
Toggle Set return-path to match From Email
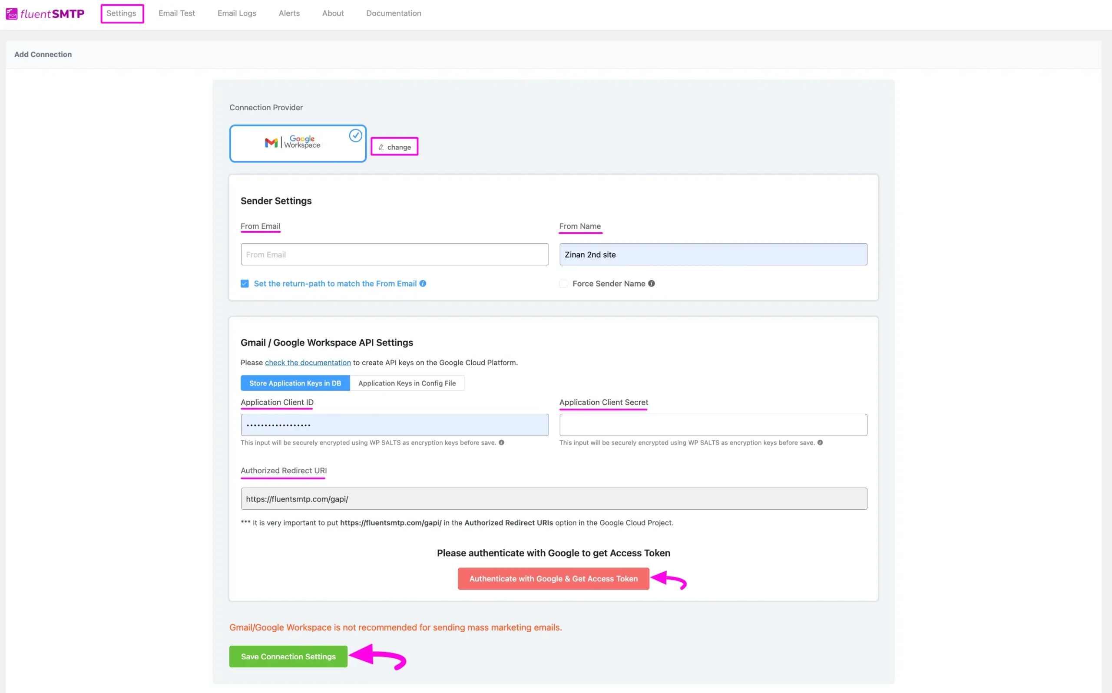pyautogui.click(x=245, y=284)
